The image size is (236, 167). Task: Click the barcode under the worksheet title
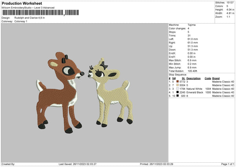[41, 13]
